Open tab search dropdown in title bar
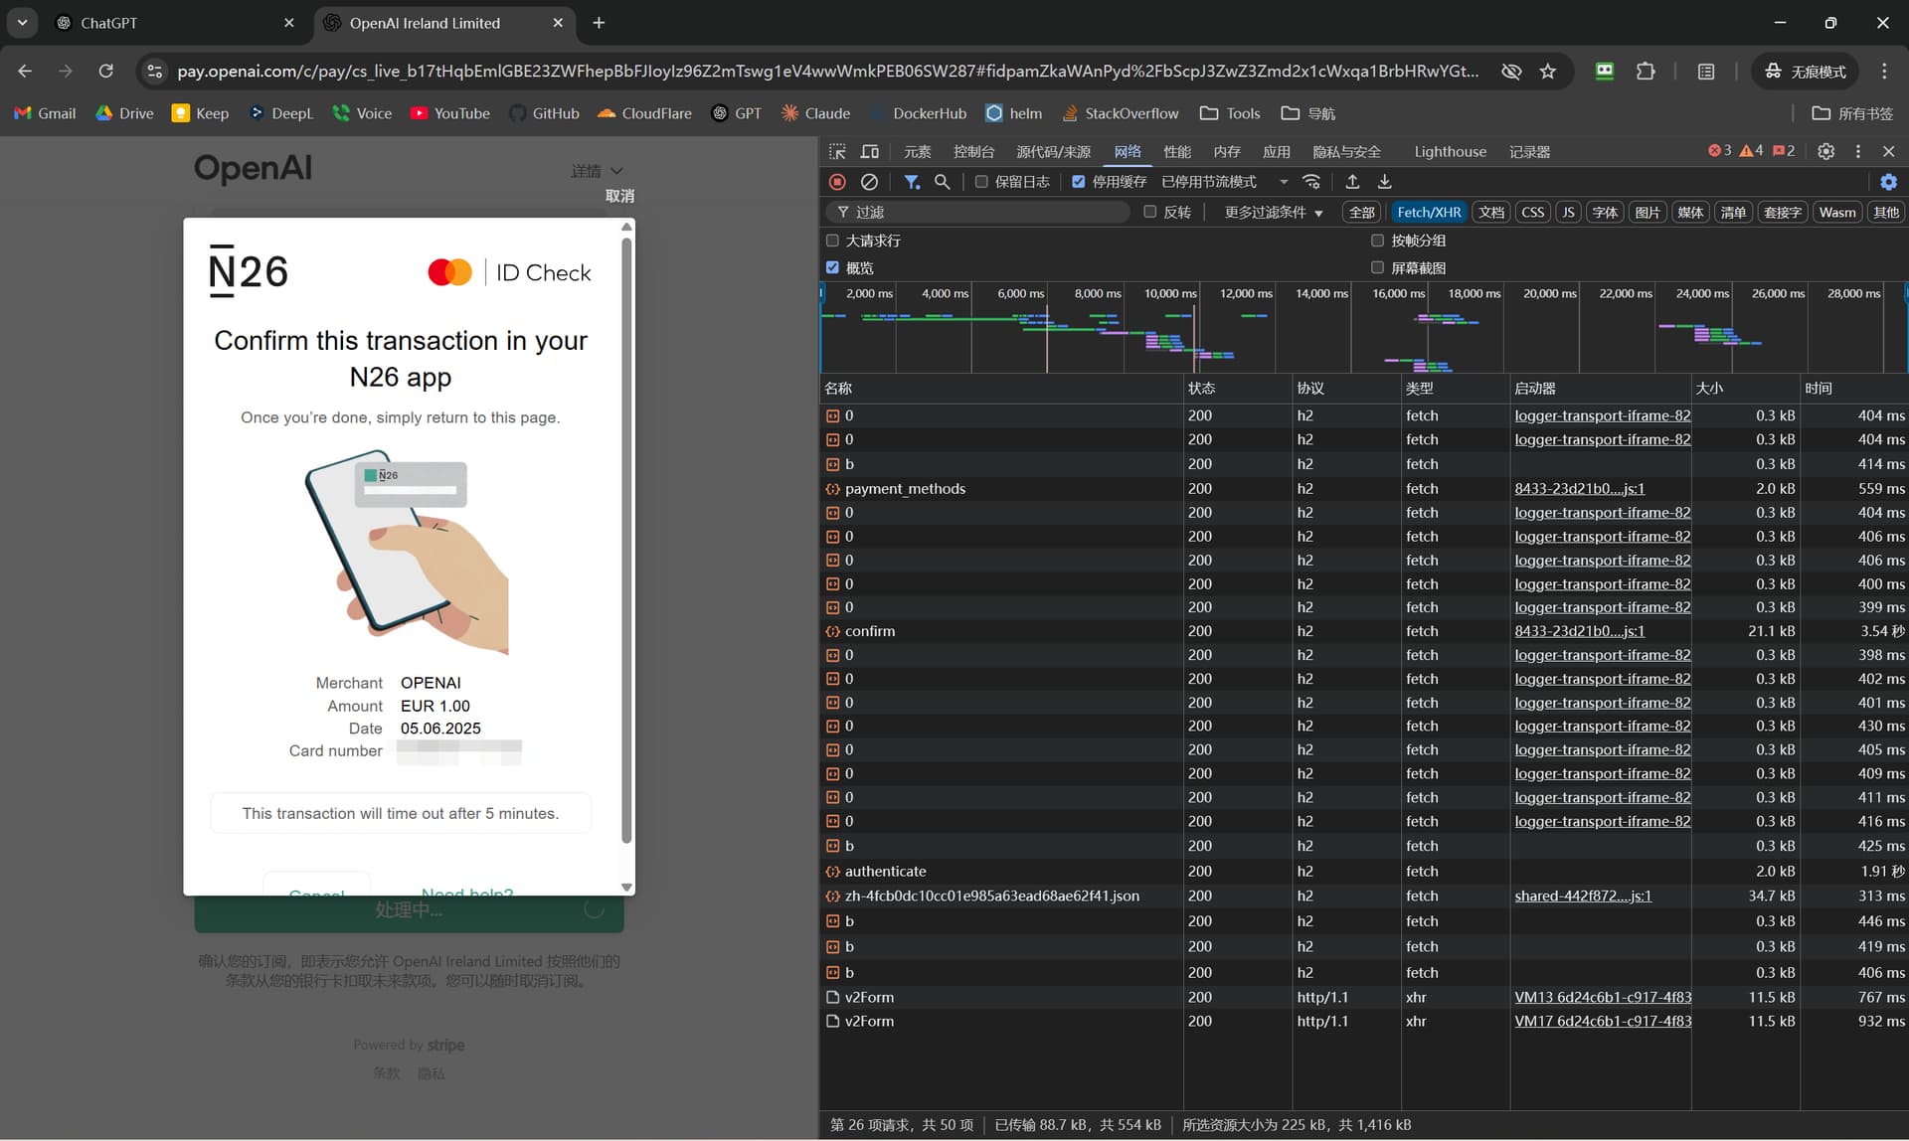Viewport: 1909px width, 1141px height. (x=22, y=23)
